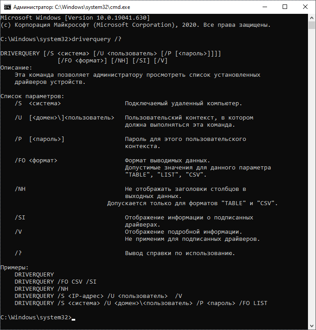
Task: Click the example 'DRIVERQUERY /FO CSV /SI'
Action: pyautogui.click(x=55, y=282)
